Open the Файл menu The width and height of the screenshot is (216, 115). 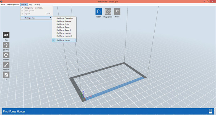point(3,5)
